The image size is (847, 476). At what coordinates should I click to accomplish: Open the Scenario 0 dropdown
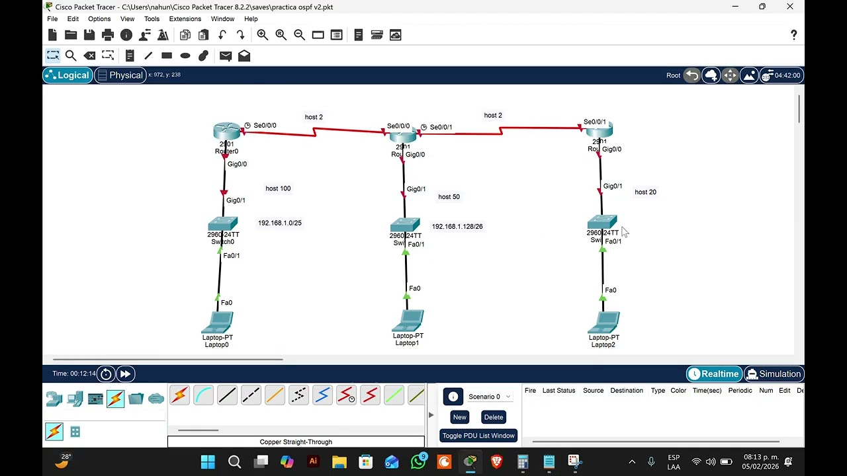(x=490, y=397)
